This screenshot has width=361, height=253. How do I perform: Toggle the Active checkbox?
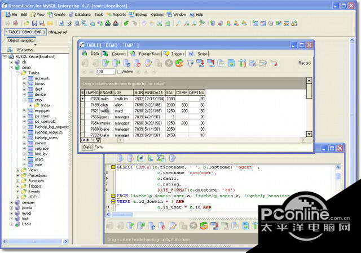coord(119,72)
